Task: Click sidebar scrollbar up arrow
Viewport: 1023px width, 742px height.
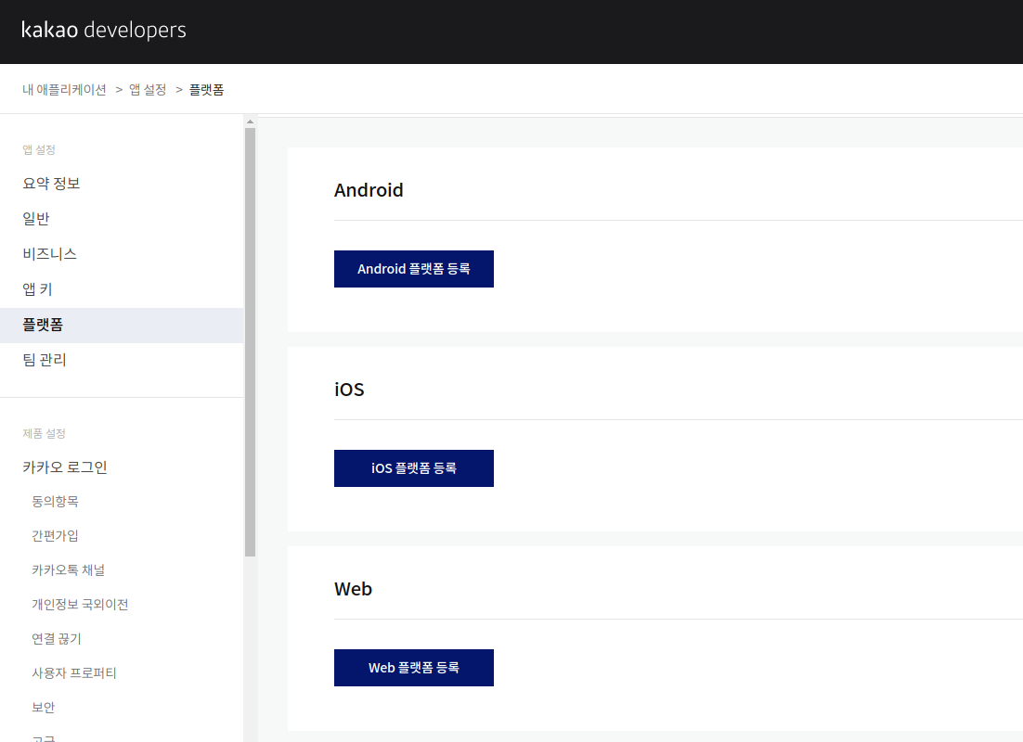Action: click(x=250, y=122)
